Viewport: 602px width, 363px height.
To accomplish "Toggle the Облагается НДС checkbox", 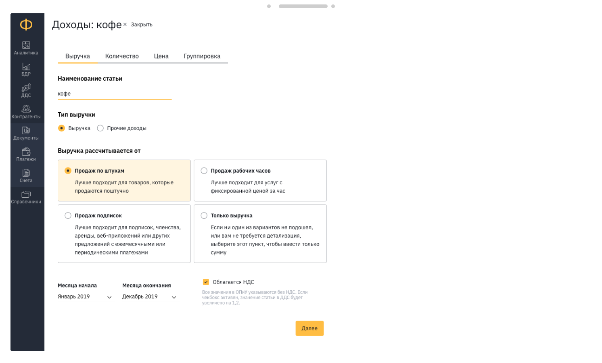I will 206,282.
